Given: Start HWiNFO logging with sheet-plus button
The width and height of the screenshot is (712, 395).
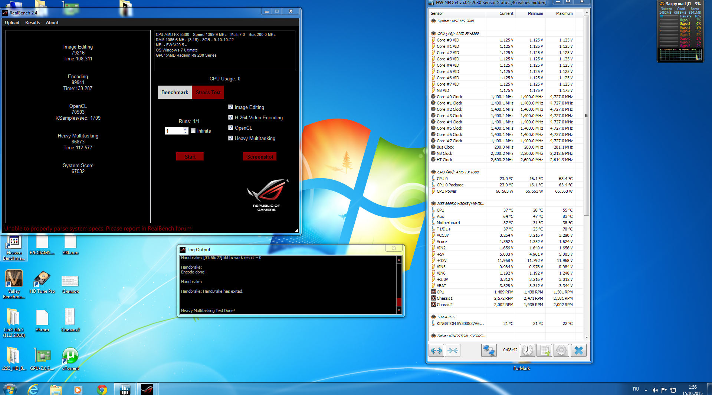Looking at the screenshot, I should pyautogui.click(x=545, y=350).
